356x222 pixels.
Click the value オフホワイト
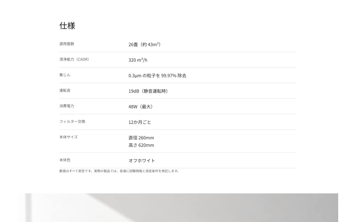142,161
